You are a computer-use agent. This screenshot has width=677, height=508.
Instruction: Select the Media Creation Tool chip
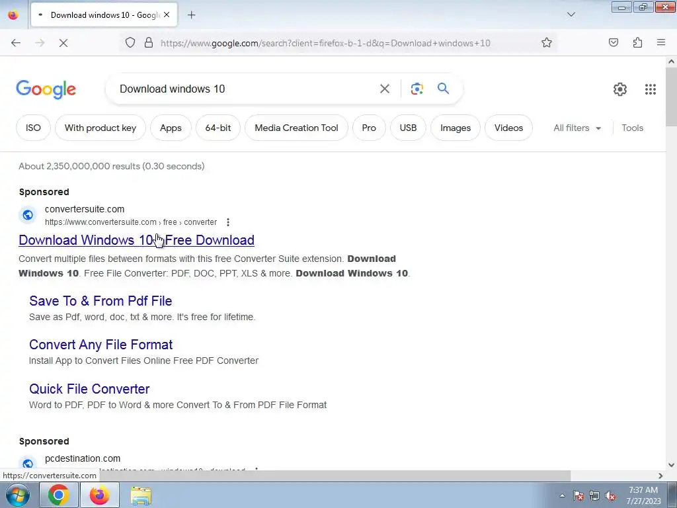tap(296, 128)
